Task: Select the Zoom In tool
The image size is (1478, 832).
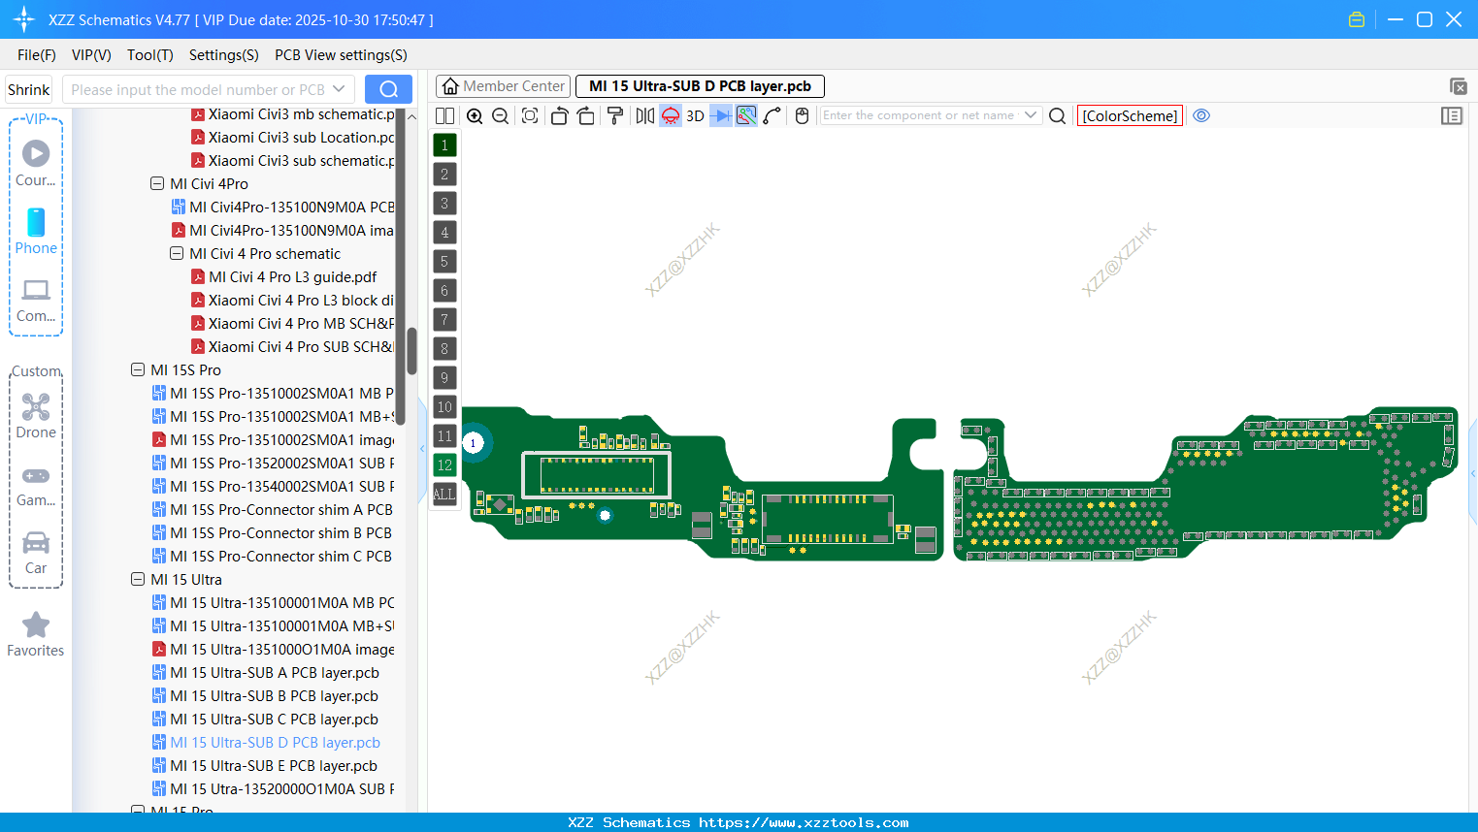Action: [x=475, y=115]
